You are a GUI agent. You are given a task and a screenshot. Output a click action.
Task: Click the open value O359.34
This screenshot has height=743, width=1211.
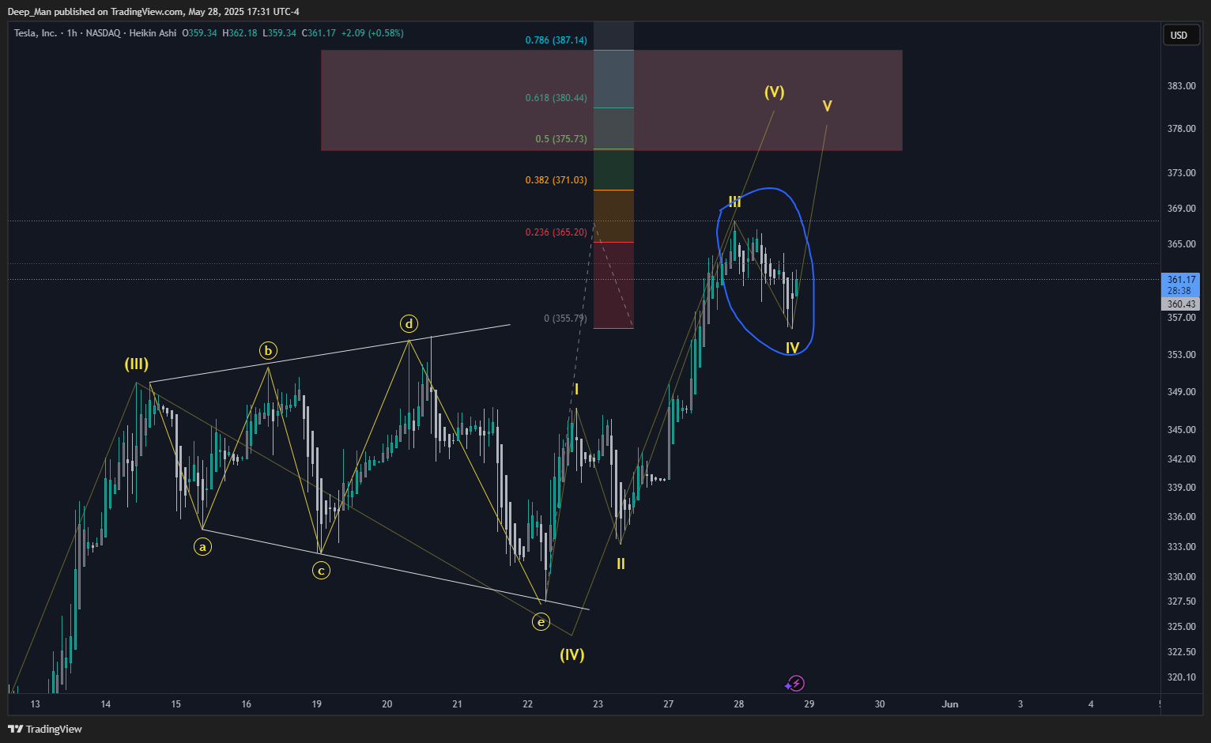(x=199, y=33)
